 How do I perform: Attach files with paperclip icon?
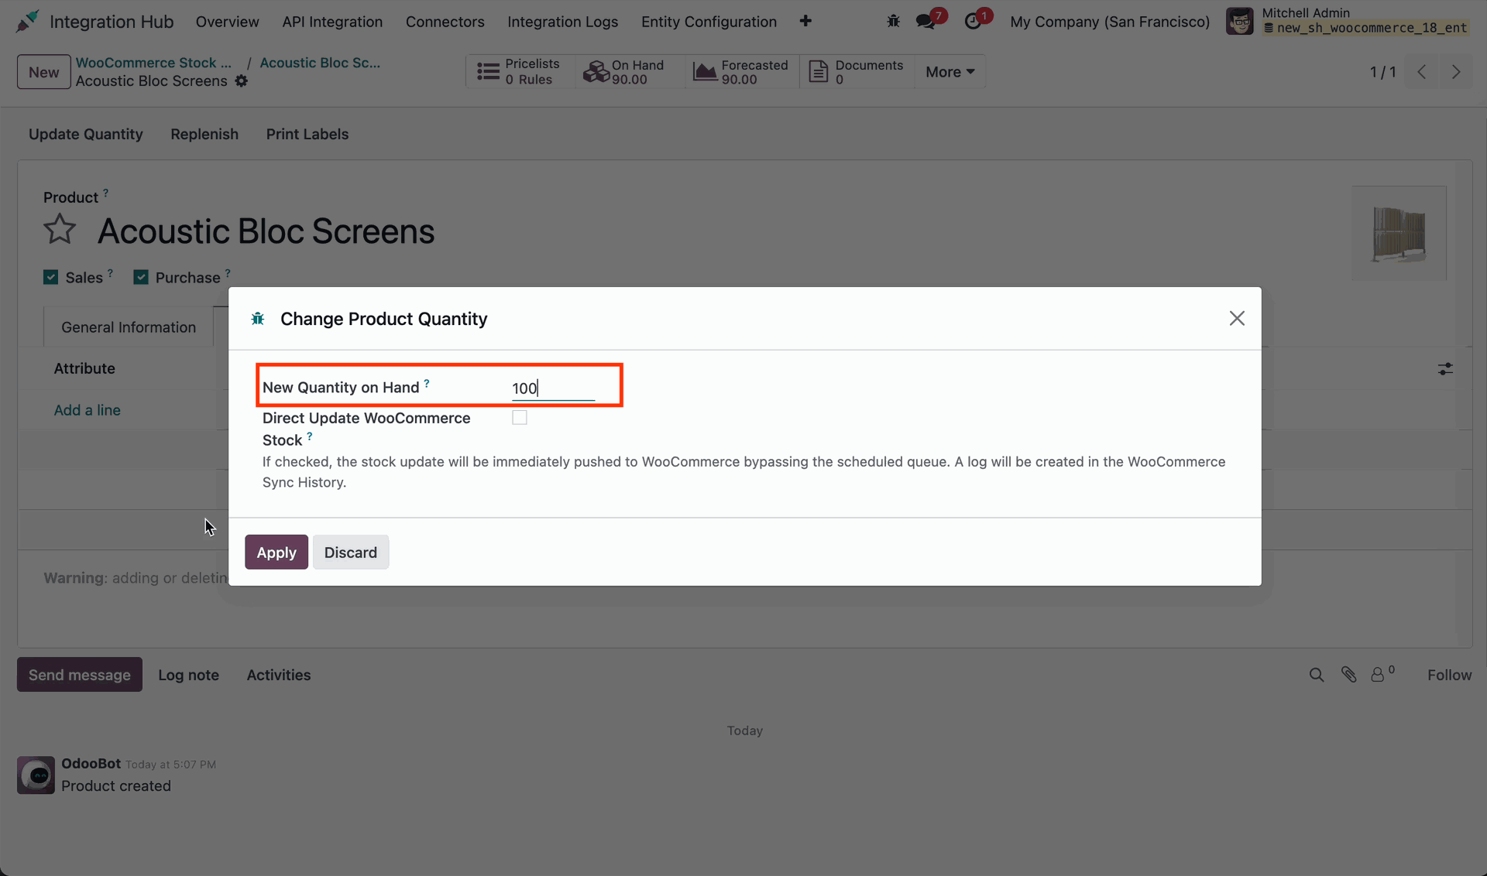[1349, 675]
